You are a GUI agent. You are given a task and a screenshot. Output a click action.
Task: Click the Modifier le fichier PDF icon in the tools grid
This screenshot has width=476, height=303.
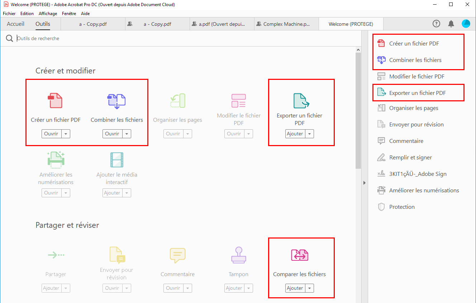tap(238, 101)
